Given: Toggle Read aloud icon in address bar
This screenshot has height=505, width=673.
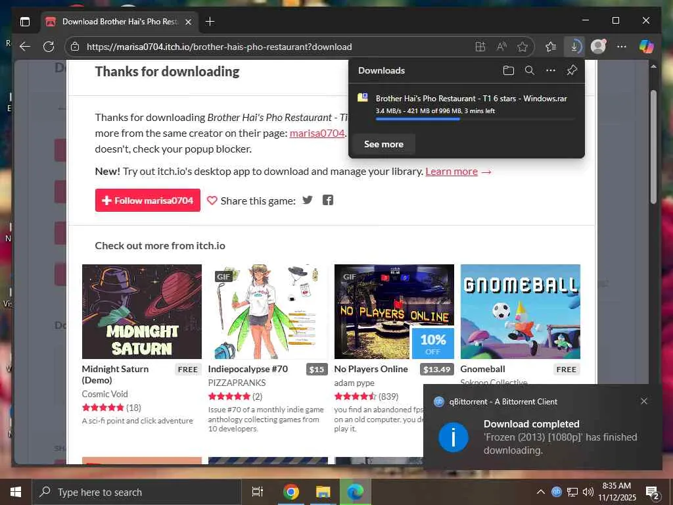Looking at the screenshot, I should coord(501,47).
